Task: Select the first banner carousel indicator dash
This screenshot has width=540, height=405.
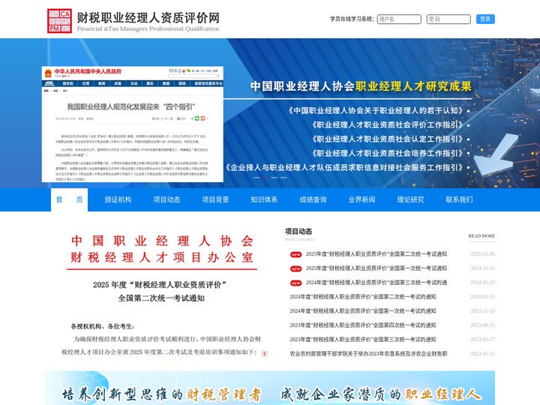Action: [x=256, y=177]
